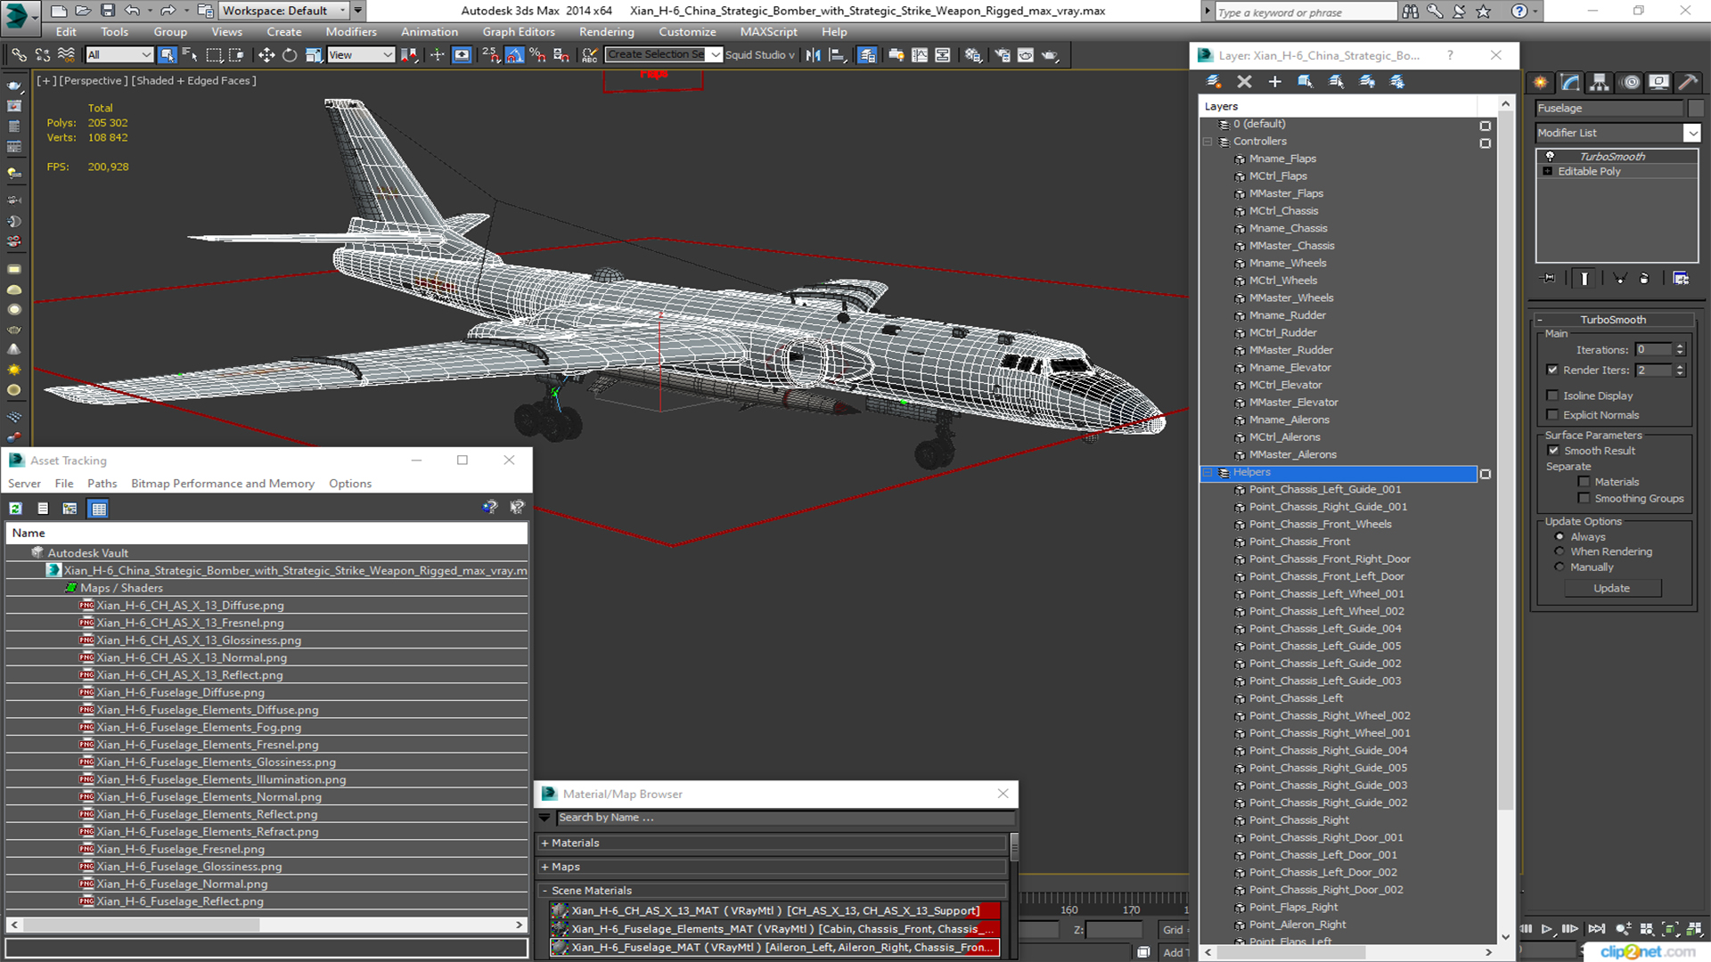Screen dimensions: 1711x962
Task: Open the Utilities hammer tab
Action: pos(1688,82)
